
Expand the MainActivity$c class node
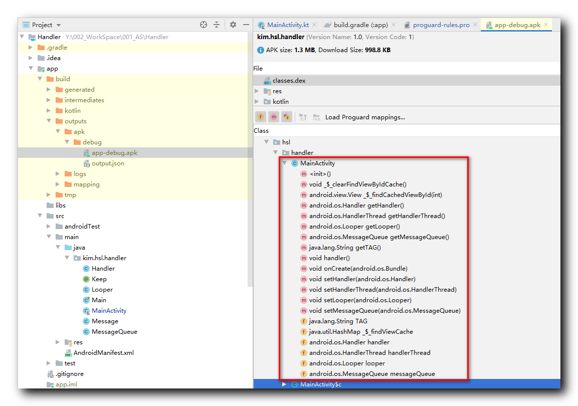pos(285,384)
